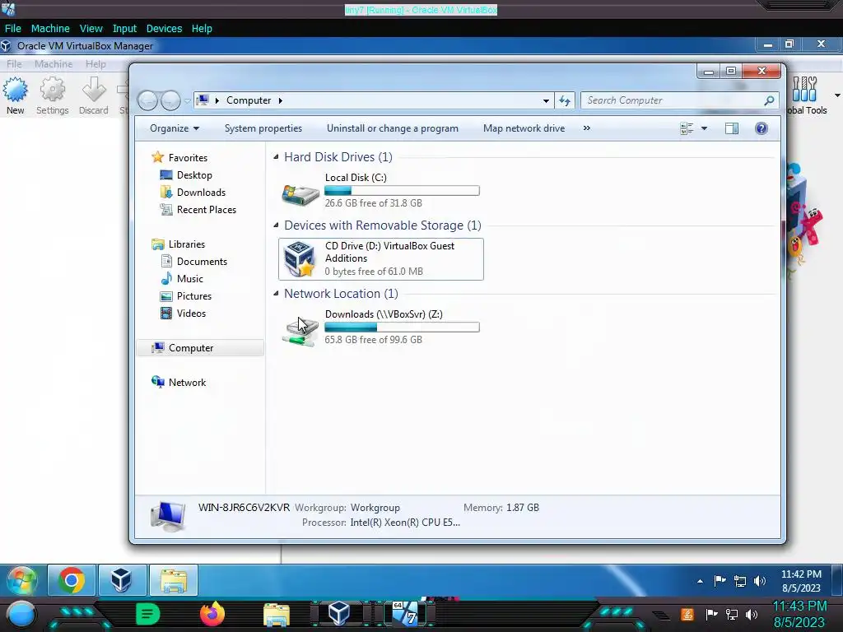Toggle the preview pane button
Screen dimensions: 843x632
click(732, 128)
